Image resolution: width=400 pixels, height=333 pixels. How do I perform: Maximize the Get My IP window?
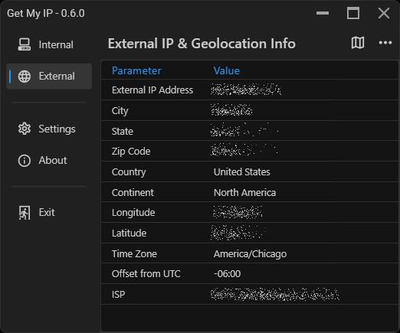coord(353,13)
